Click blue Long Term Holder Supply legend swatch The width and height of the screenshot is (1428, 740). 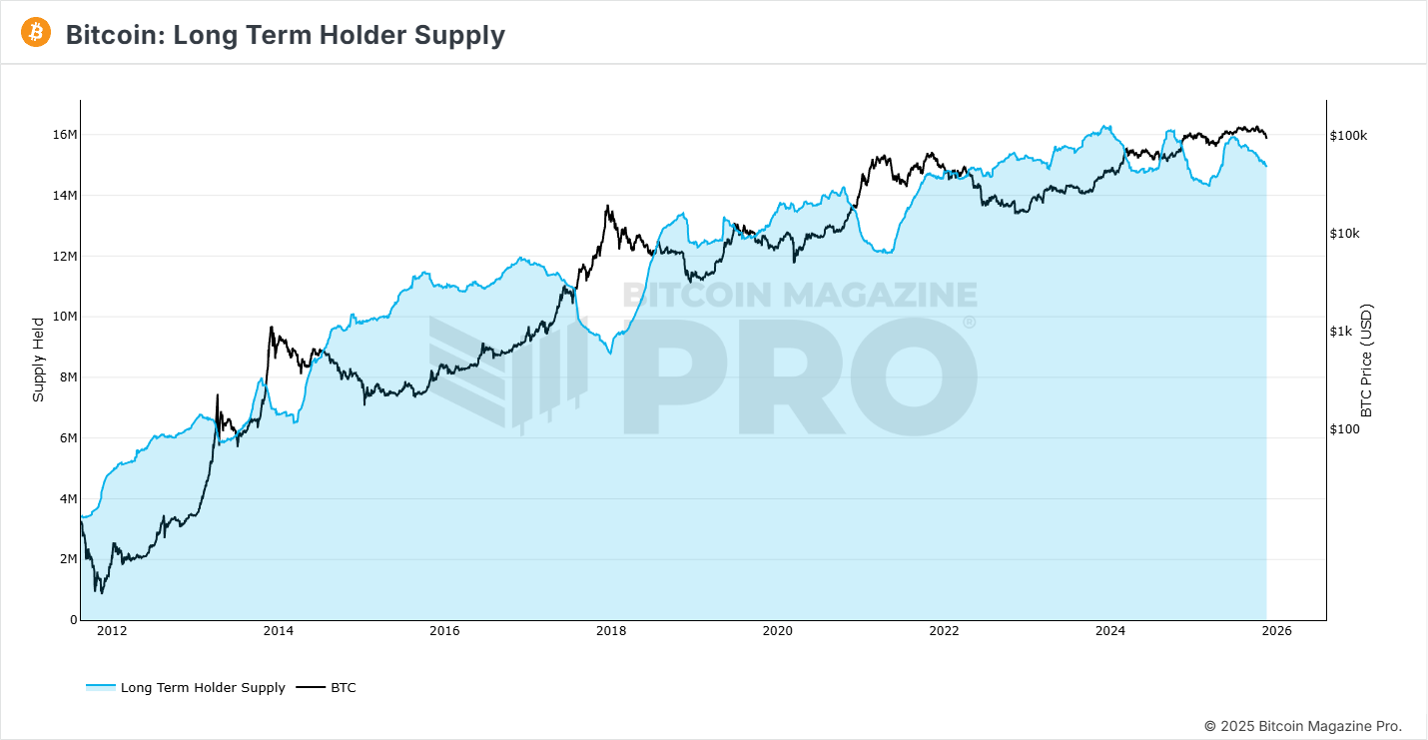[x=101, y=687]
